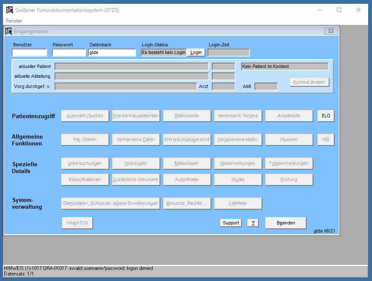The image size is (372, 281).
Task: Open Nebenwirkungen
Action: tap(238, 163)
